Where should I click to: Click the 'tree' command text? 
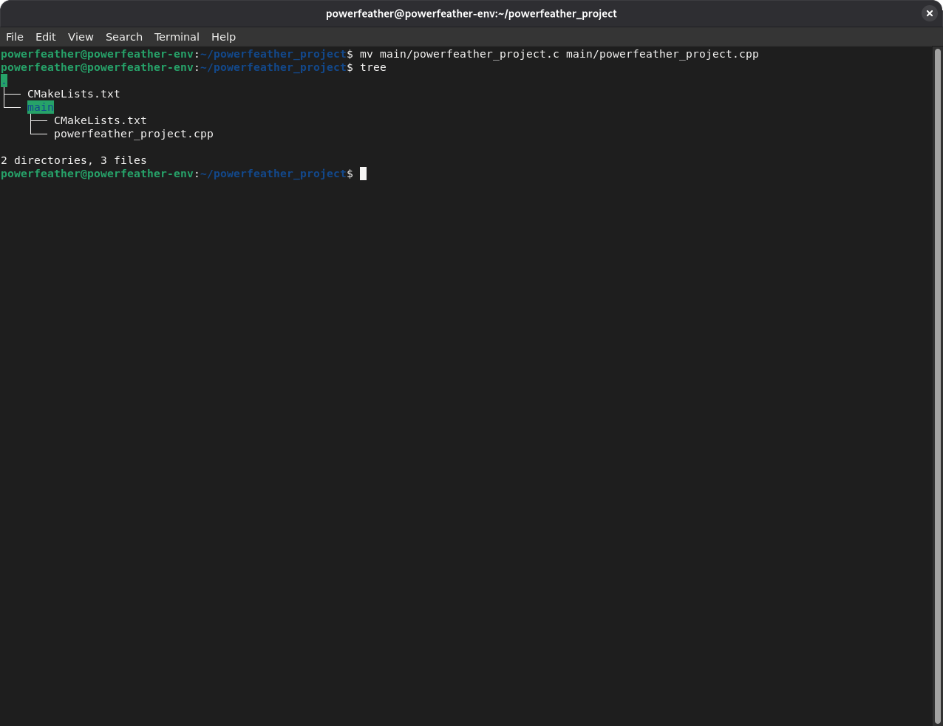coord(373,67)
